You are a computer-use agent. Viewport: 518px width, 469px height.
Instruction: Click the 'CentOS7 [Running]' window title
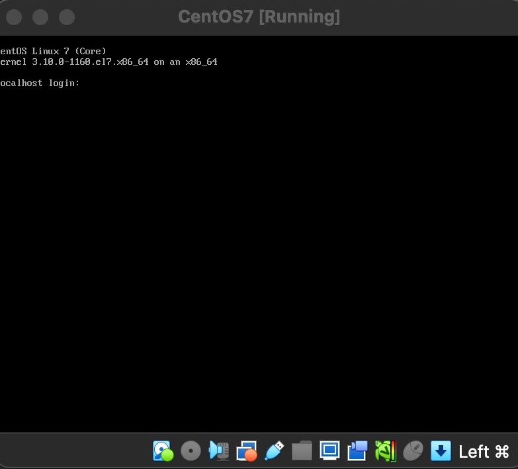tap(259, 17)
